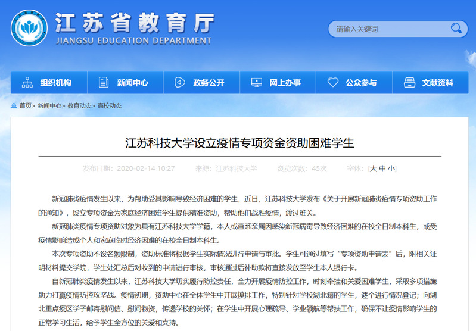This screenshot has width=476, height=331.
Task: Set font size to small 小
Action: 391,168
